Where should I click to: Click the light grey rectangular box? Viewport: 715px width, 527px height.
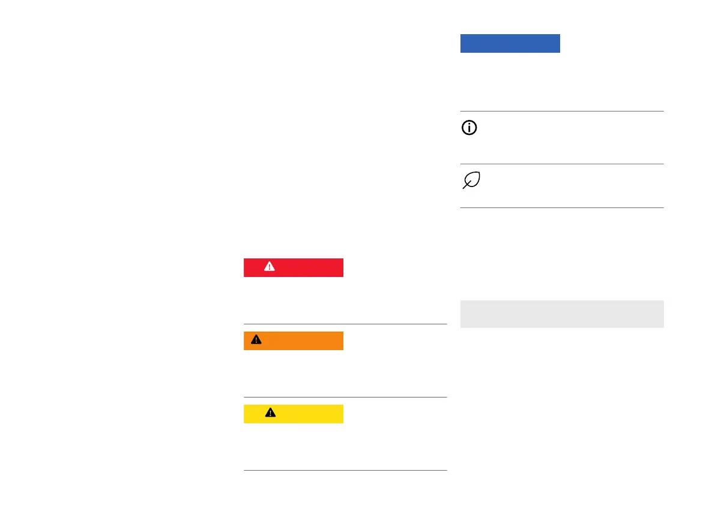pyautogui.click(x=561, y=314)
